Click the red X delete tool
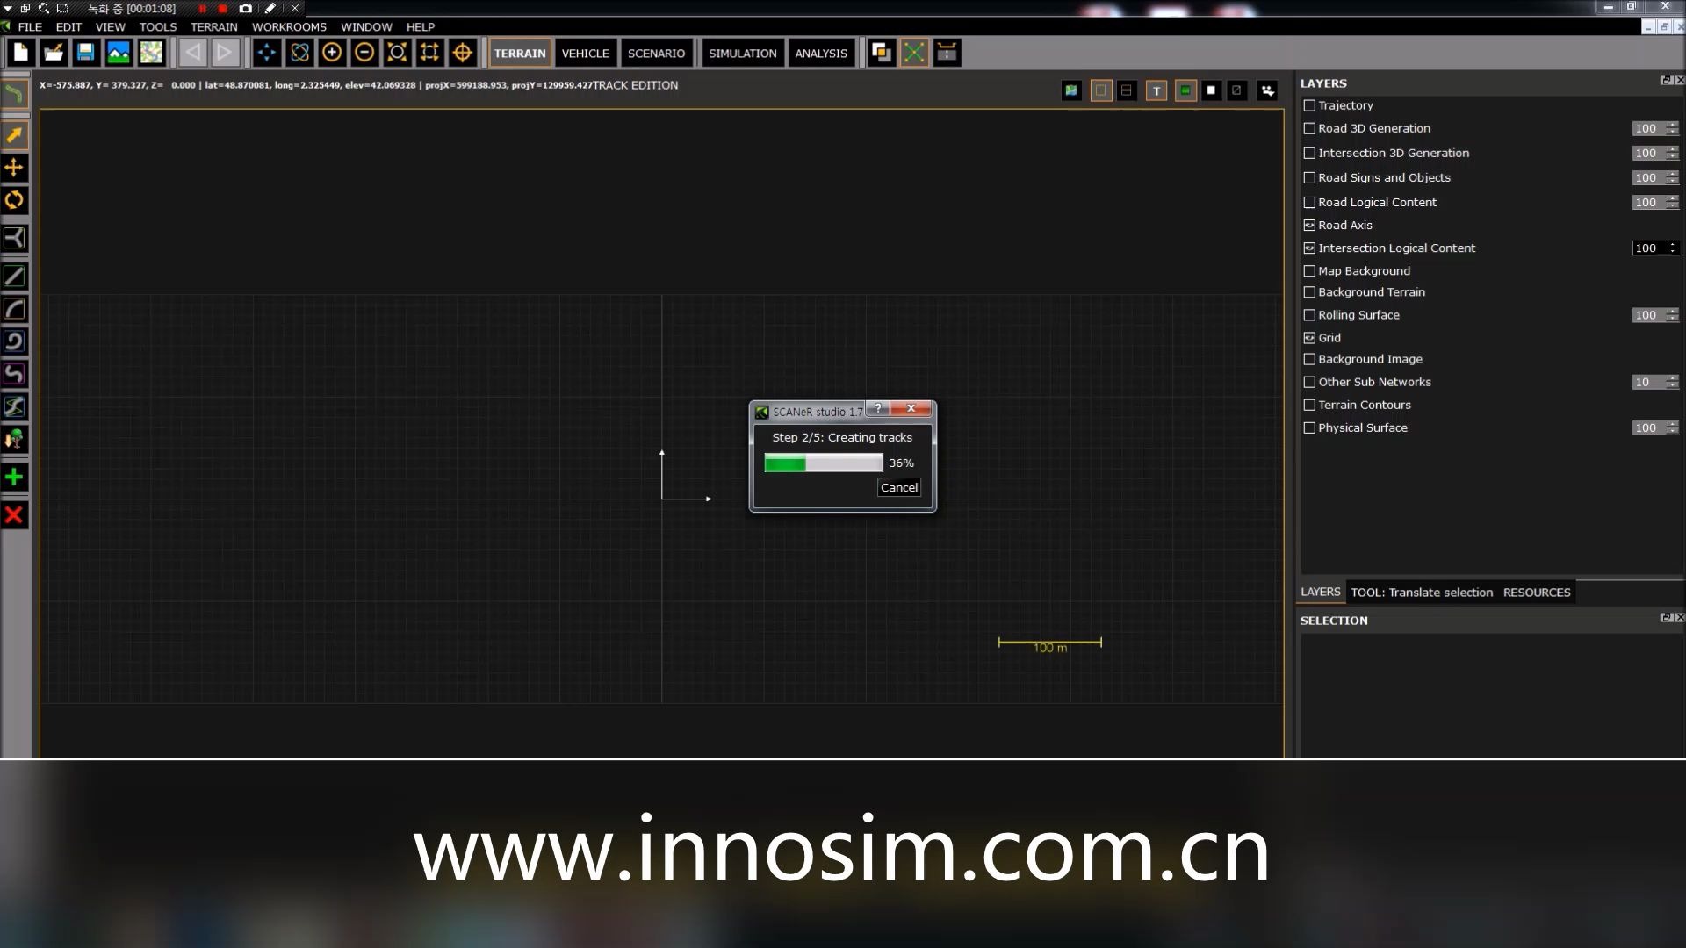Screen dimensions: 1686x948 [x=14, y=515]
